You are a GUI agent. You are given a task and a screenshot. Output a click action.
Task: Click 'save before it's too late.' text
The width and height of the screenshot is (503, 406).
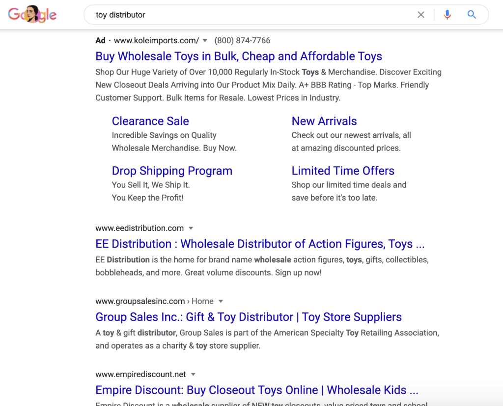[x=335, y=198]
